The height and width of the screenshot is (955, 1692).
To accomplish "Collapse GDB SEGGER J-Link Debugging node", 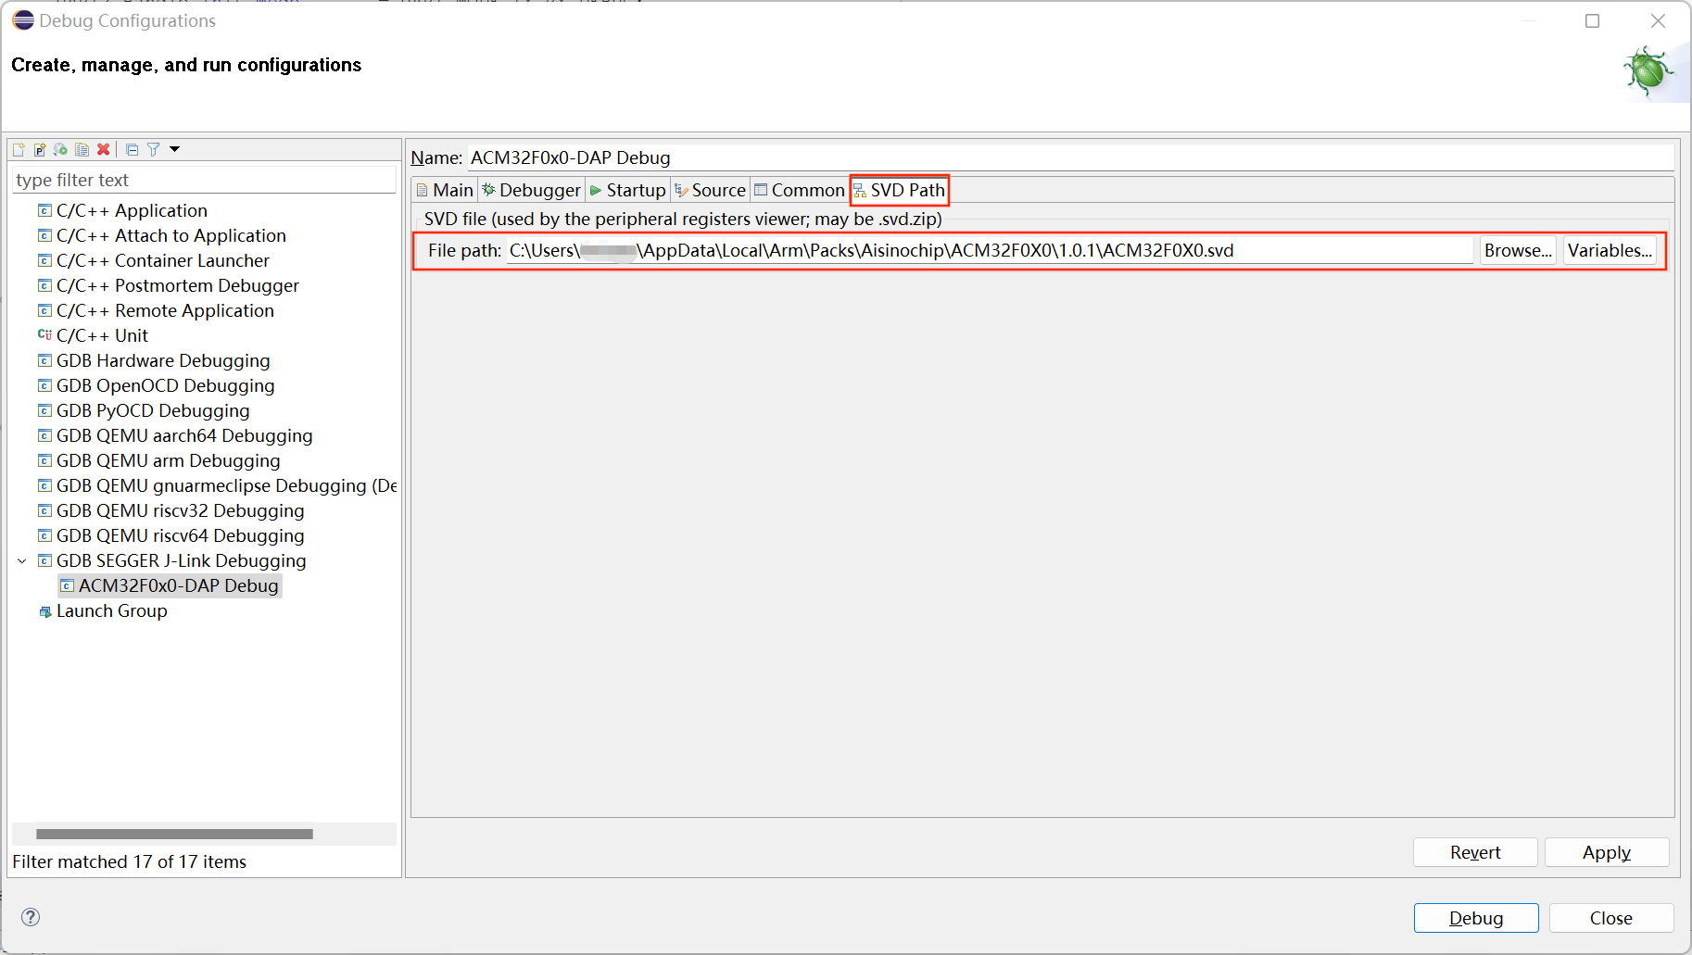I will (x=22, y=561).
